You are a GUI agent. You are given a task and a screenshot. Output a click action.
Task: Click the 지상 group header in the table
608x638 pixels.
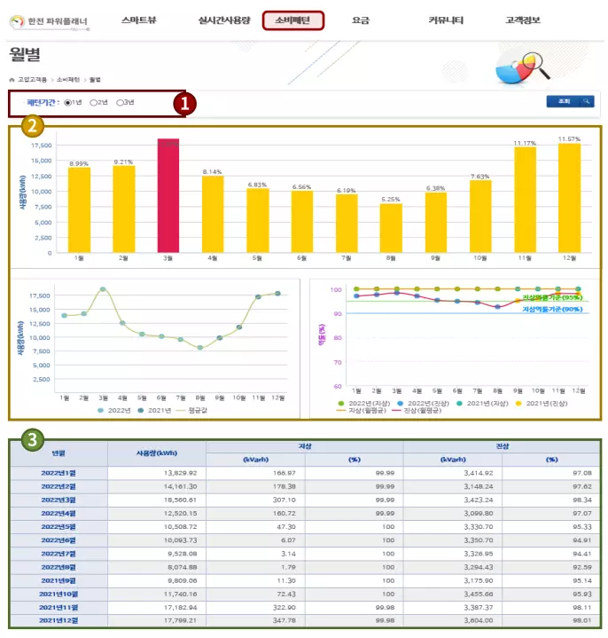(x=305, y=446)
